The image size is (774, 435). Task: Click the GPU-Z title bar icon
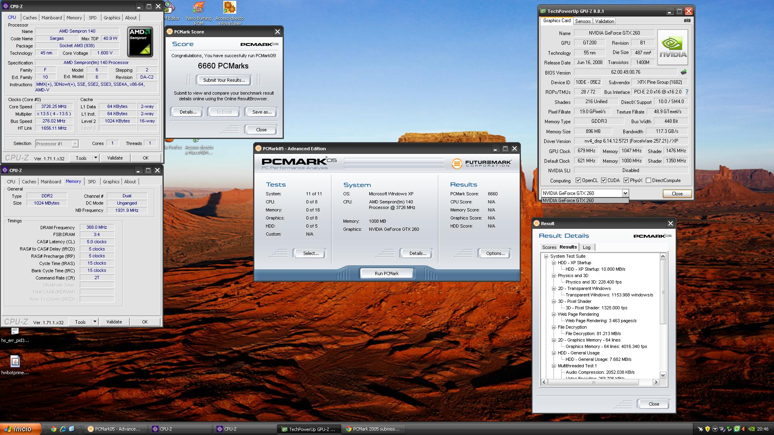click(x=543, y=11)
